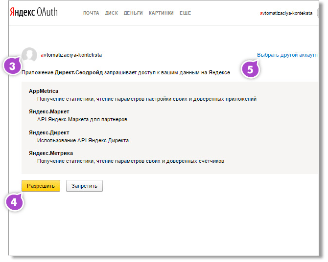Expand the ЕЩЁ menu item
The width and height of the screenshot is (328, 262).
click(x=185, y=13)
